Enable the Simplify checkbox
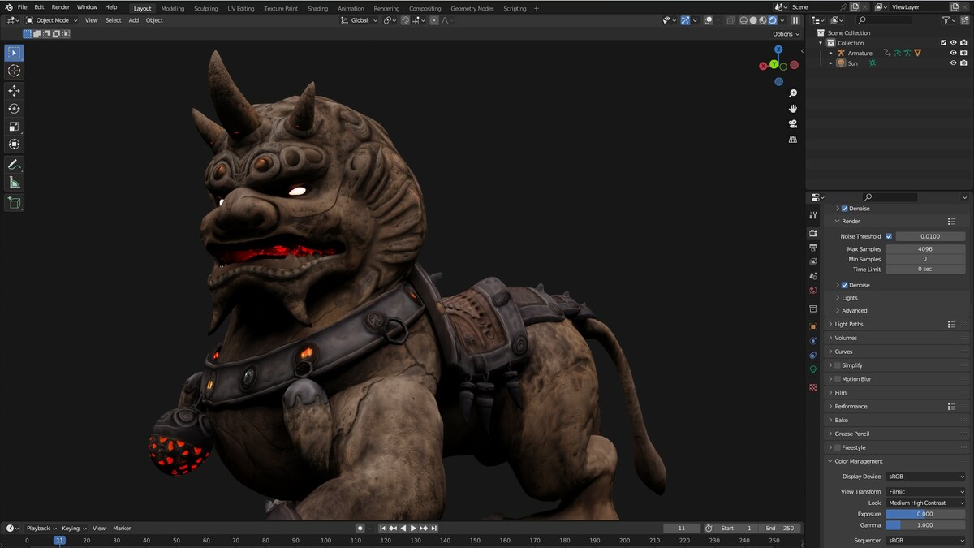This screenshot has width=974, height=548. tap(838, 365)
